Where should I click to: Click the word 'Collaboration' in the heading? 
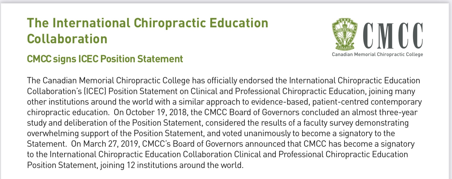pos(67,39)
